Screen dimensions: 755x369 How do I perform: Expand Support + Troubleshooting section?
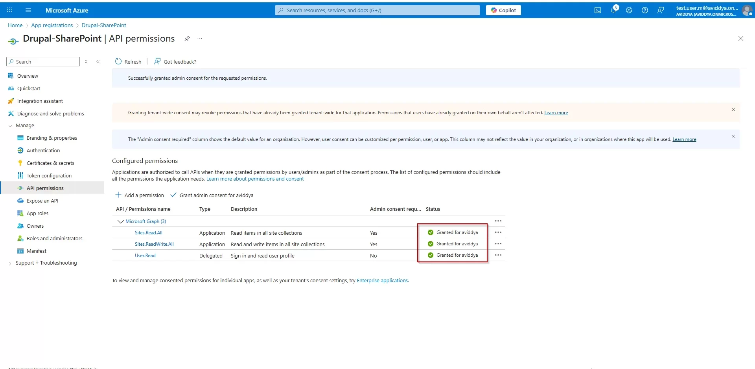(x=10, y=263)
